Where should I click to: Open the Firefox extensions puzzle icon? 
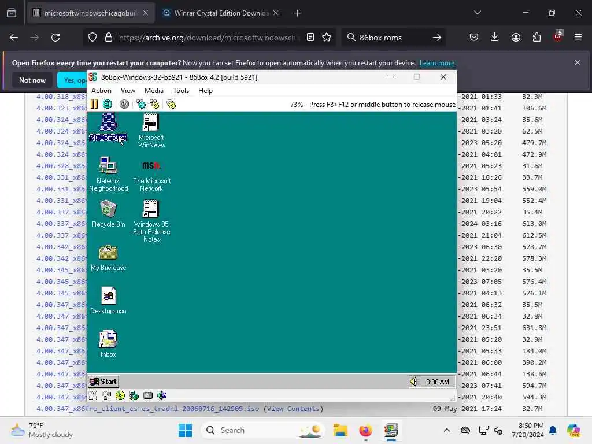click(x=536, y=38)
